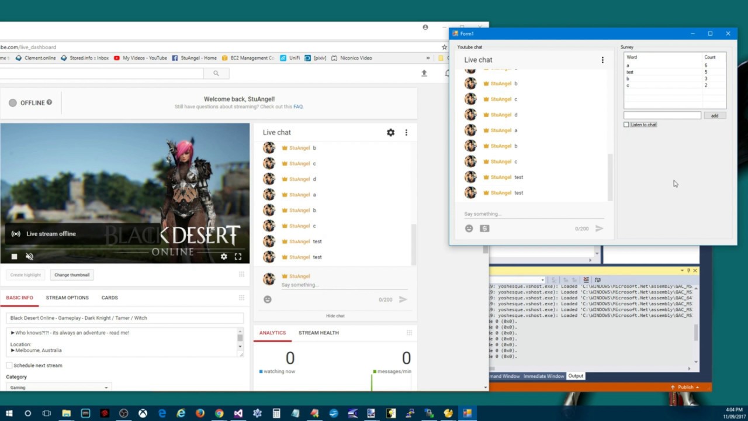
Task: Click the YouTube search magnifier button
Action: pos(216,73)
